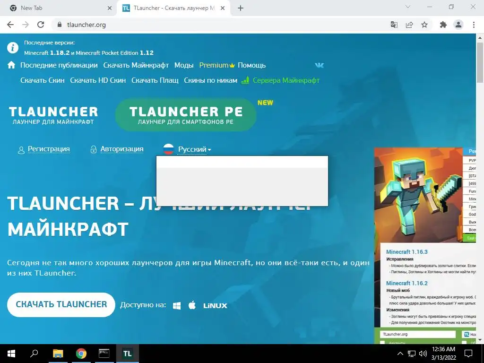Click the Авторизация link
Image resolution: width=484 pixels, height=363 pixels.
(122, 149)
